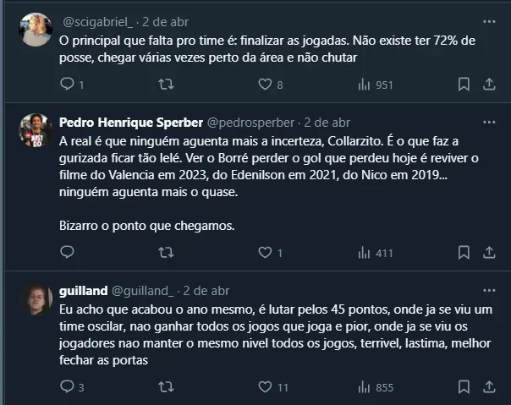Open the 2 de abr timestamp on guilland's tweet

[206, 290]
